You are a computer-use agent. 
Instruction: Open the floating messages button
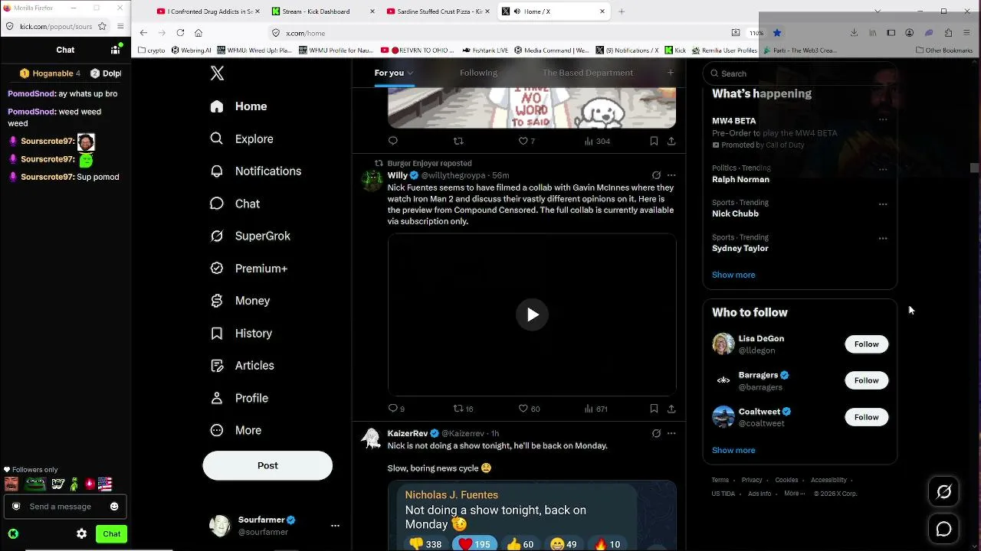click(x=943, y=529)
